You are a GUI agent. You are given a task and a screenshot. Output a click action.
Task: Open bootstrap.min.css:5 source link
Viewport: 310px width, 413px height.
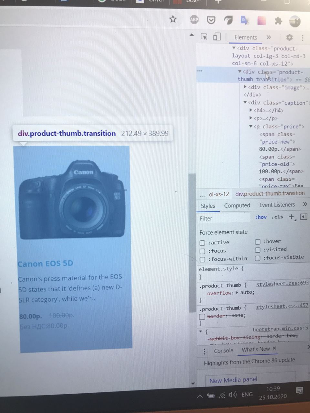coord(280,329)
